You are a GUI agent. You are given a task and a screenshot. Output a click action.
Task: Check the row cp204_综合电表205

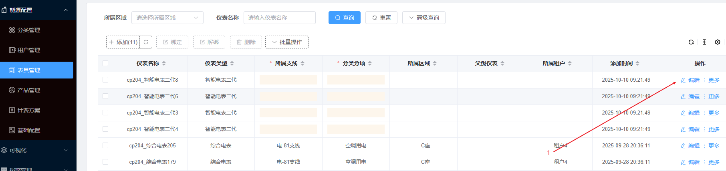tap(105, 145)
